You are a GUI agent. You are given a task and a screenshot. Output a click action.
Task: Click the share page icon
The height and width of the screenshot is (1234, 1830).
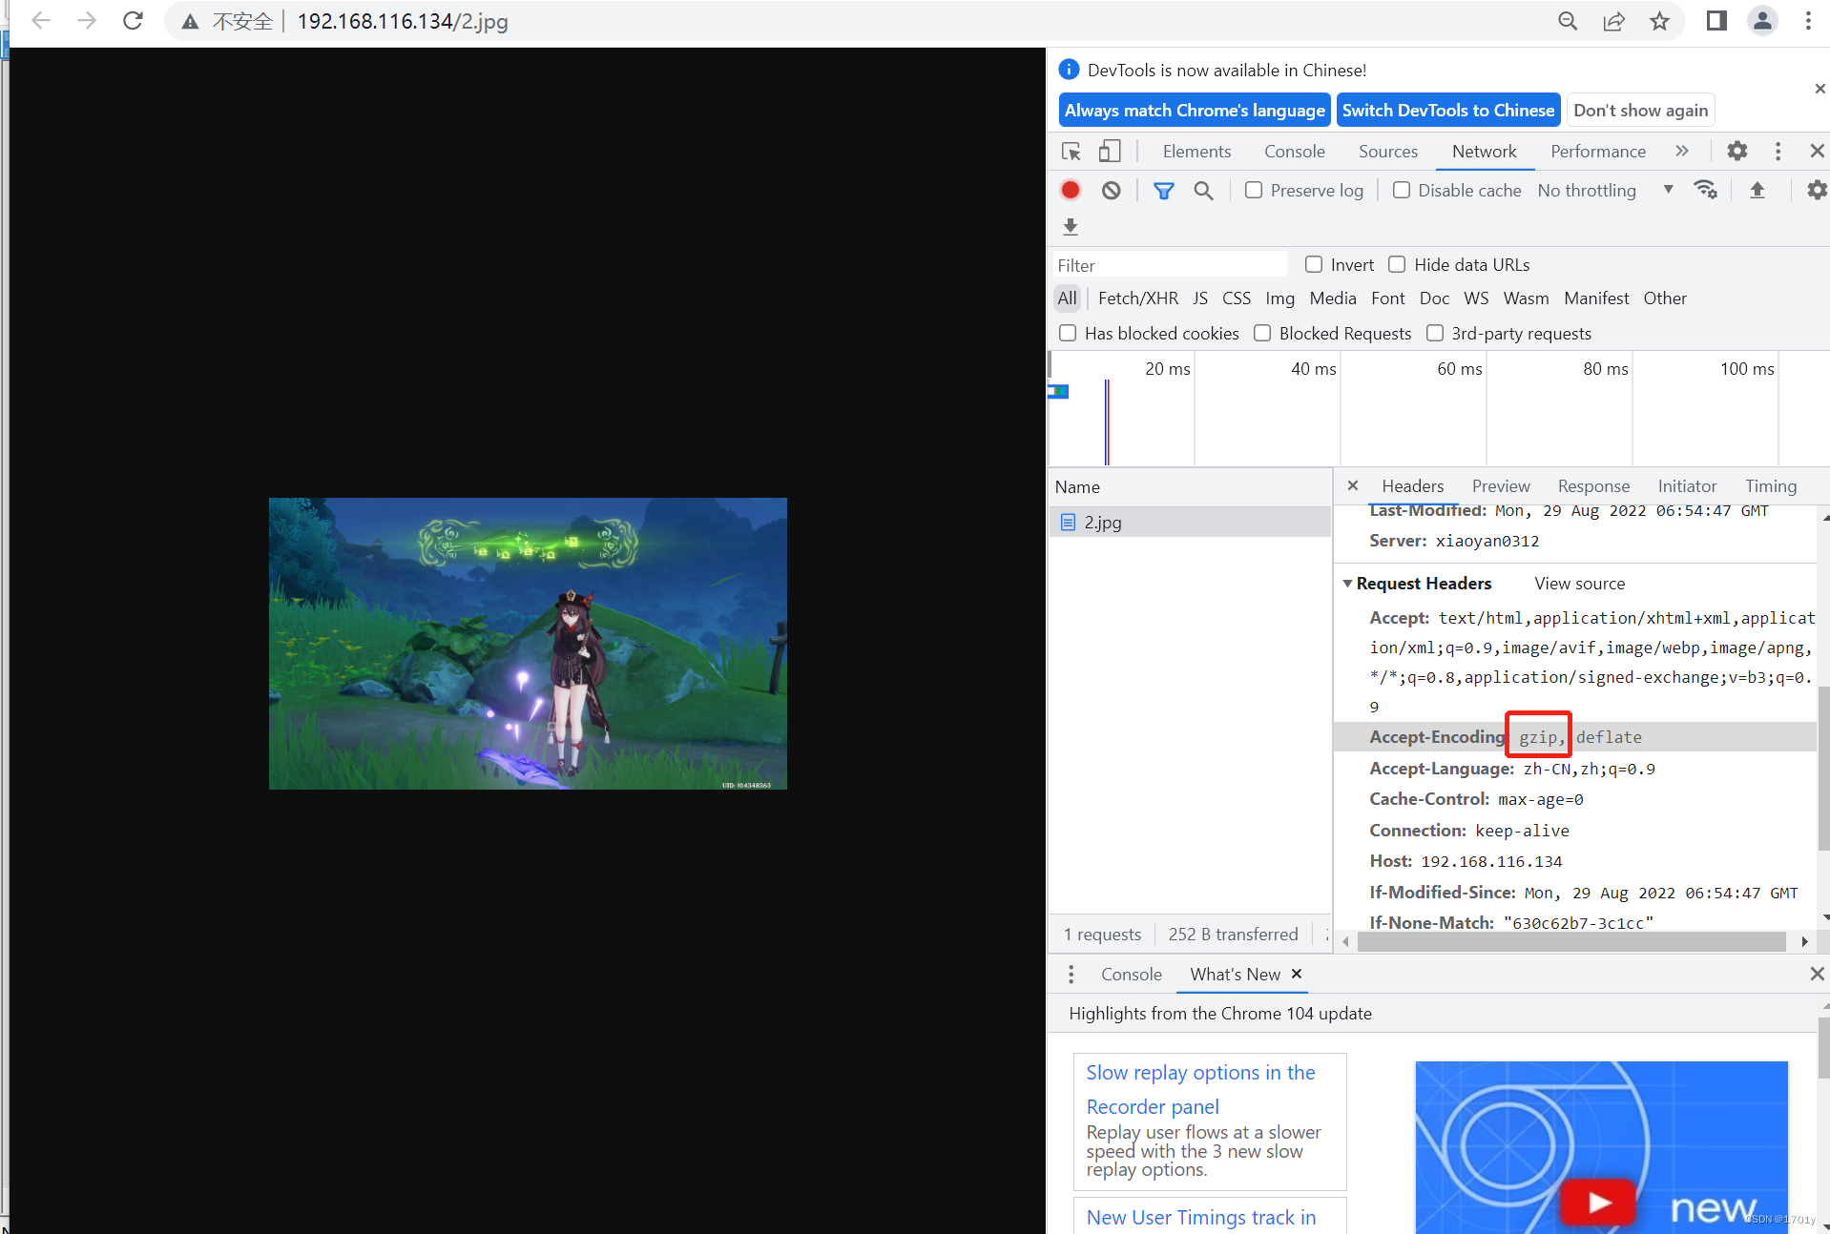1613,21
